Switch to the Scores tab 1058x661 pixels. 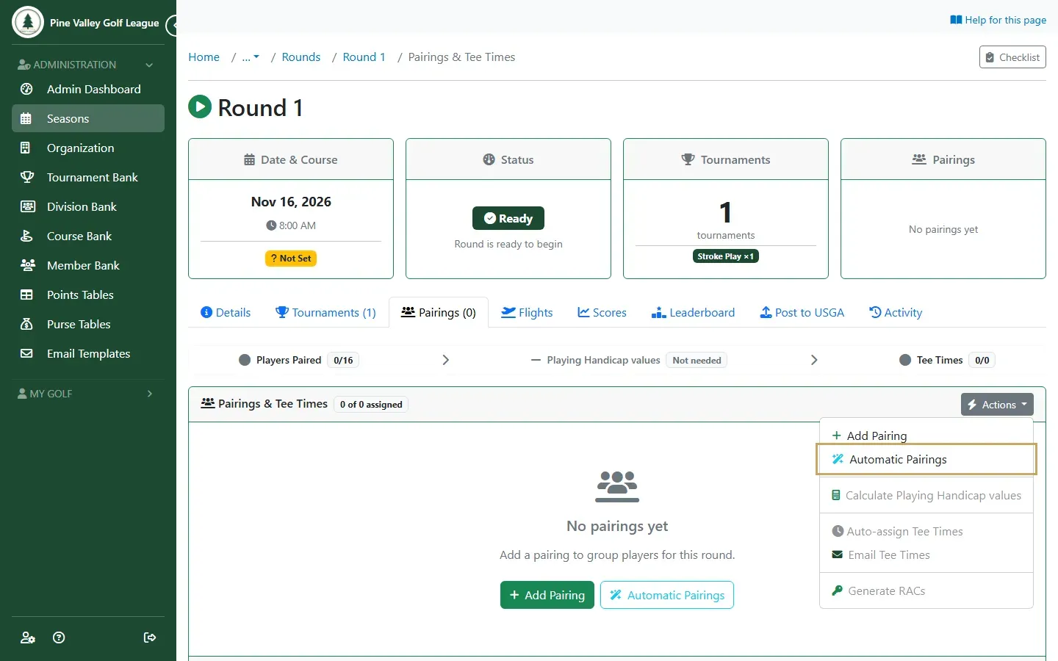602,312
